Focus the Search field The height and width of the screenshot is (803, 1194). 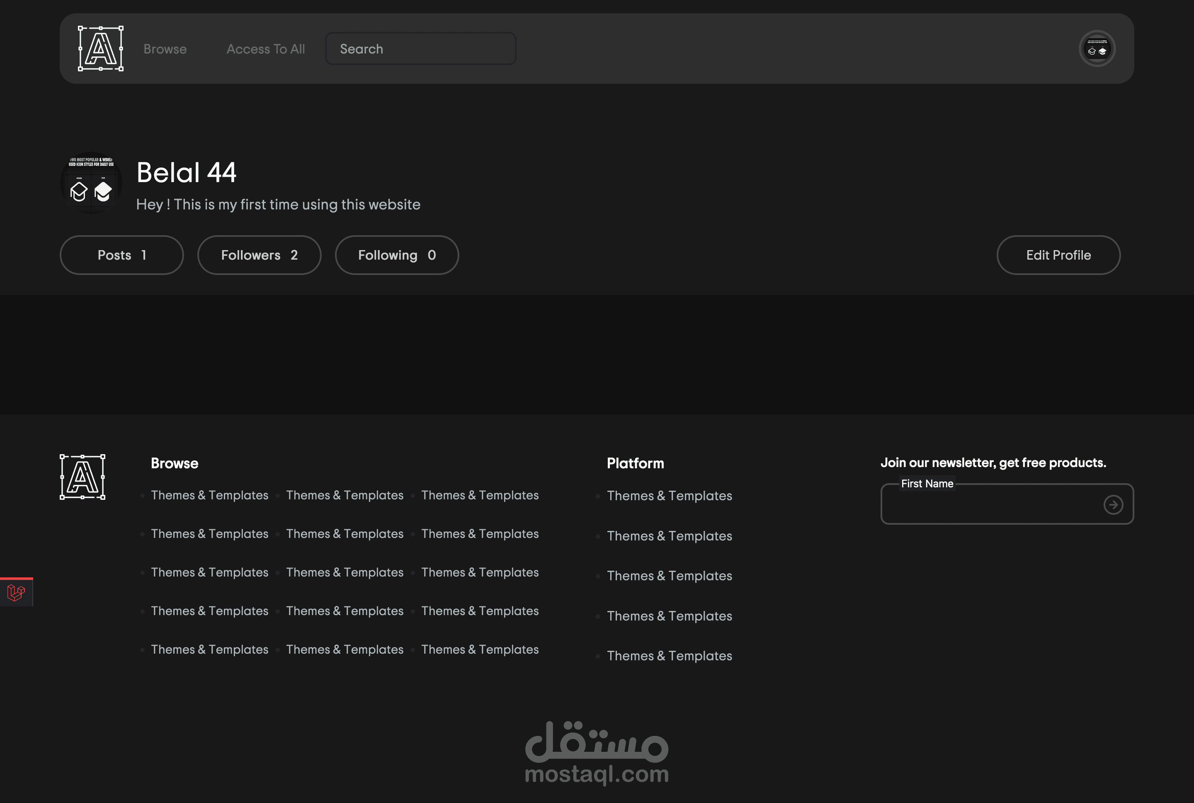[421, 49]
